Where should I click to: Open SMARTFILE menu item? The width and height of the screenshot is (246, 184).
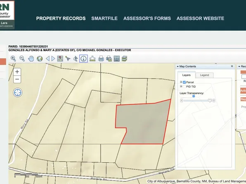point(104,18)
